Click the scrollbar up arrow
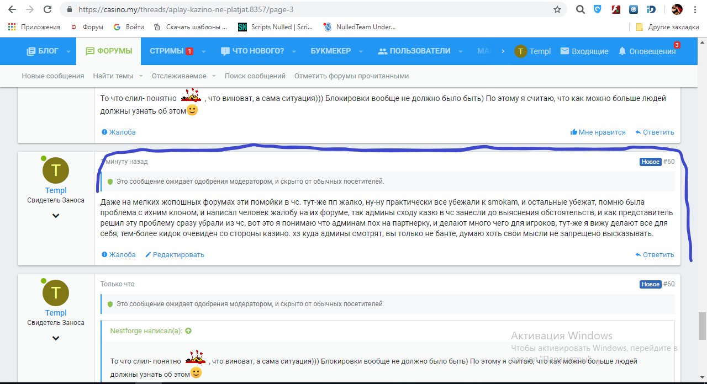707x384 pixels. pyautogui.click(x=702, y=41)
